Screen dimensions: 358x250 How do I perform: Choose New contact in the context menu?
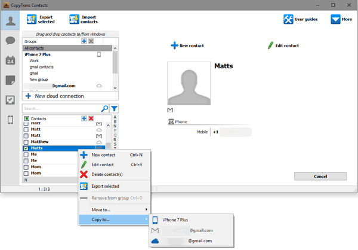click(114, 155)
